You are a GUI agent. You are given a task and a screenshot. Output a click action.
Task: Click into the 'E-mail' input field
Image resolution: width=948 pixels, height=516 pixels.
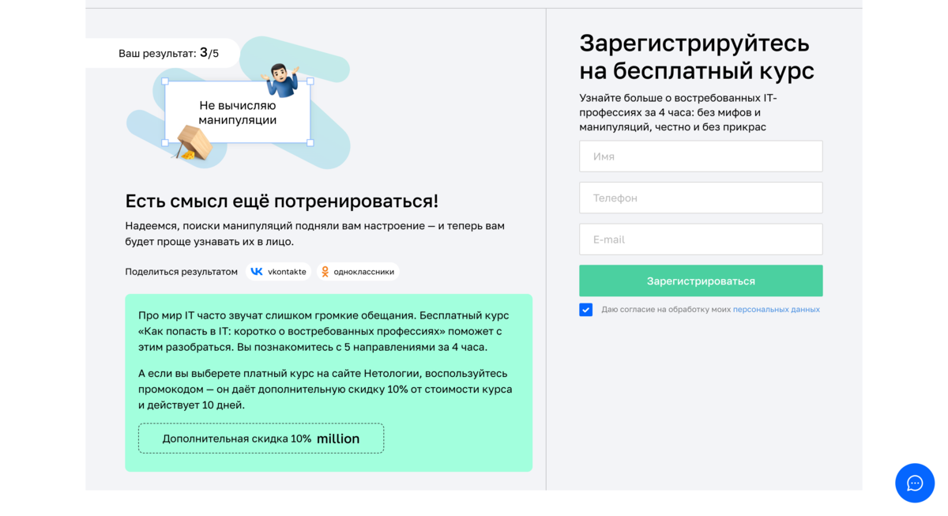tap(700, 239)
